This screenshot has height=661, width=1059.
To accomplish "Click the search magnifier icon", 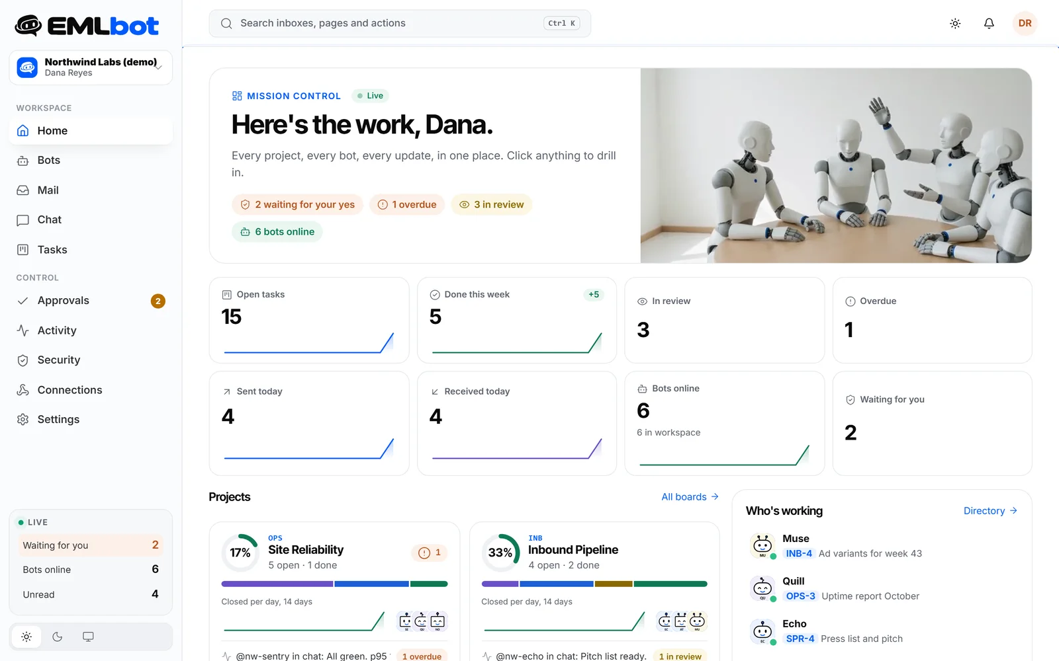I will pyautogui.click(x=226, y=23).
